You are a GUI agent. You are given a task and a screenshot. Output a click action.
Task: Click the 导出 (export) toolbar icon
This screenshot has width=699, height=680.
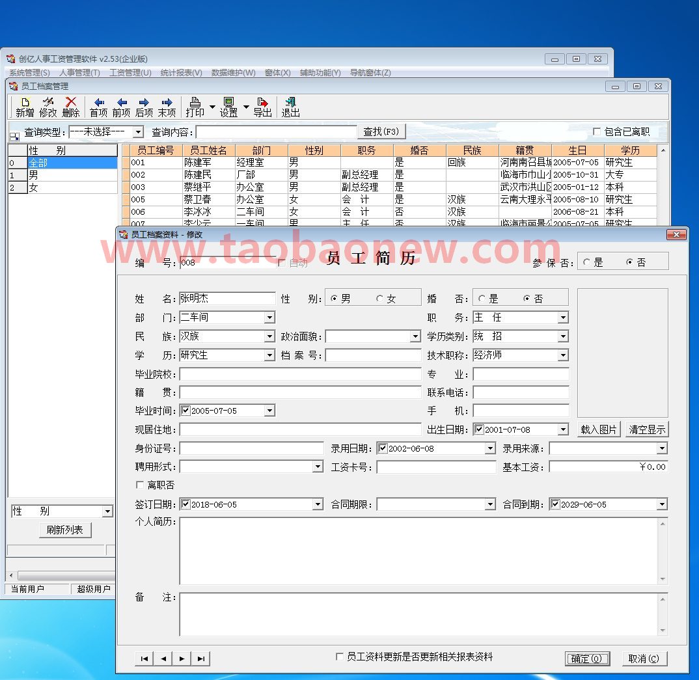click(x=262, y=107)
